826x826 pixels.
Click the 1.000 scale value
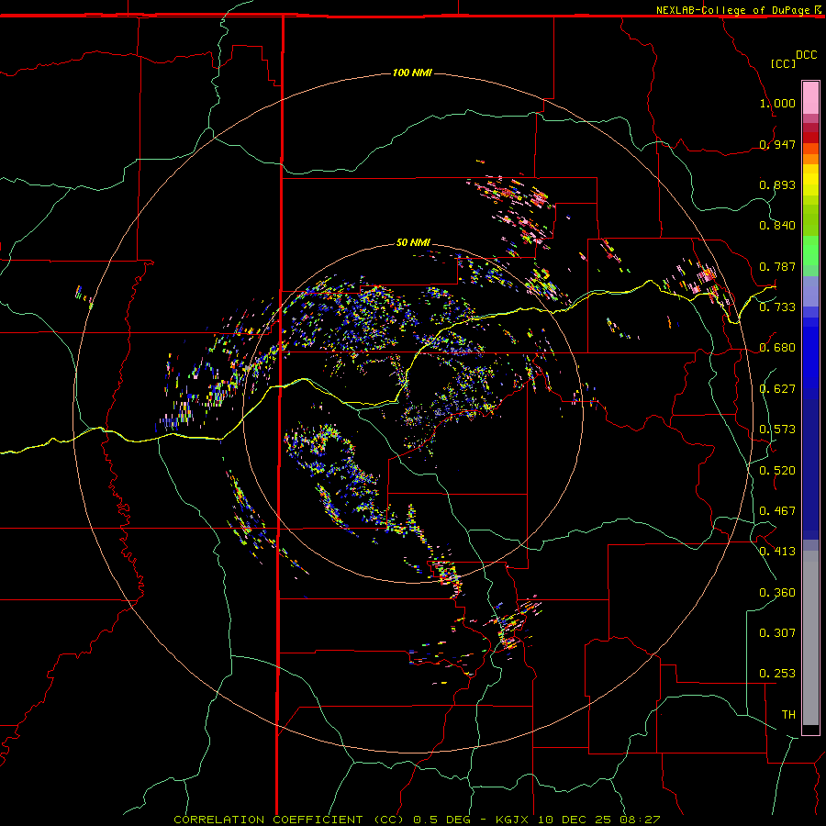pos(777,103)
